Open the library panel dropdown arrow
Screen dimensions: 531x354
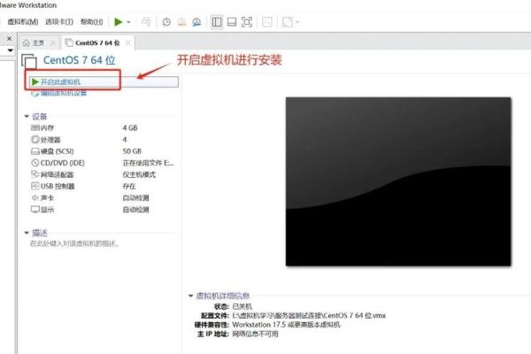pos(10,50)
